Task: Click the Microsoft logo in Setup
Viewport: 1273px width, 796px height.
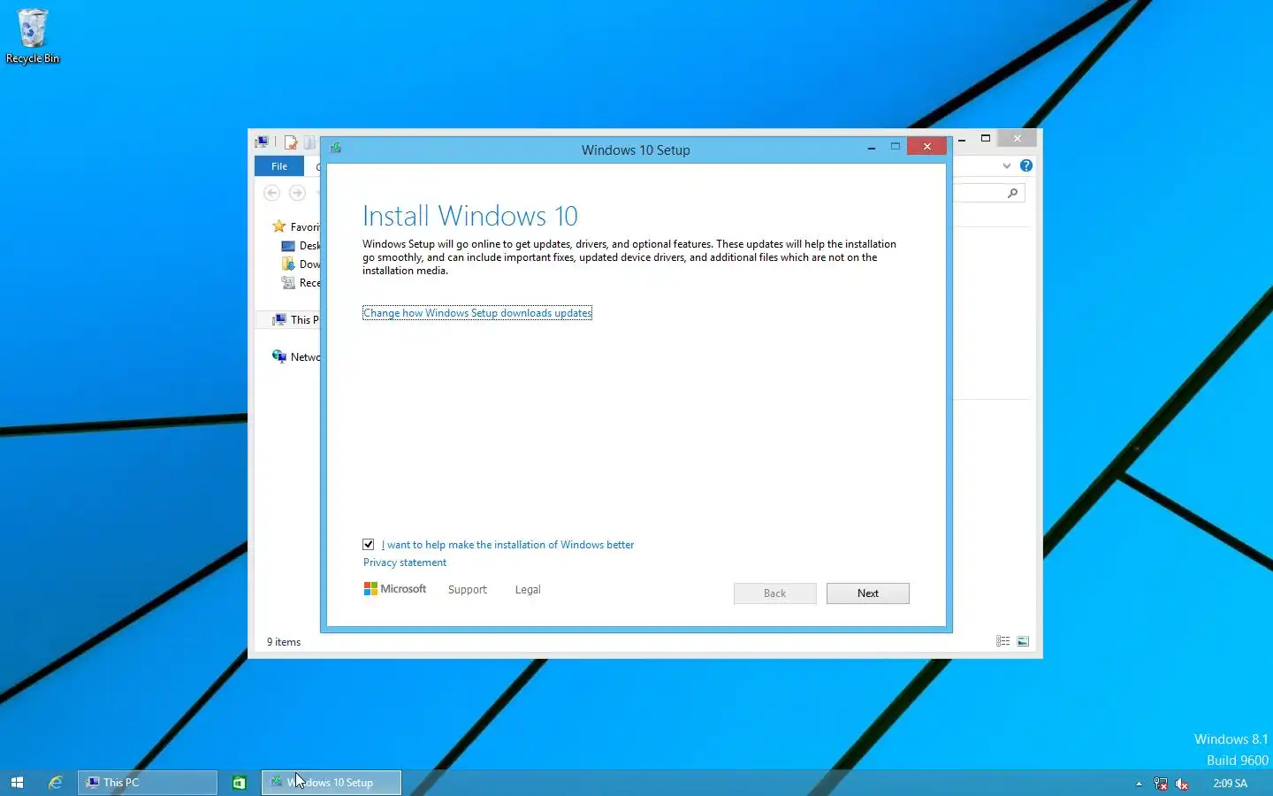Action: (394, 589)
